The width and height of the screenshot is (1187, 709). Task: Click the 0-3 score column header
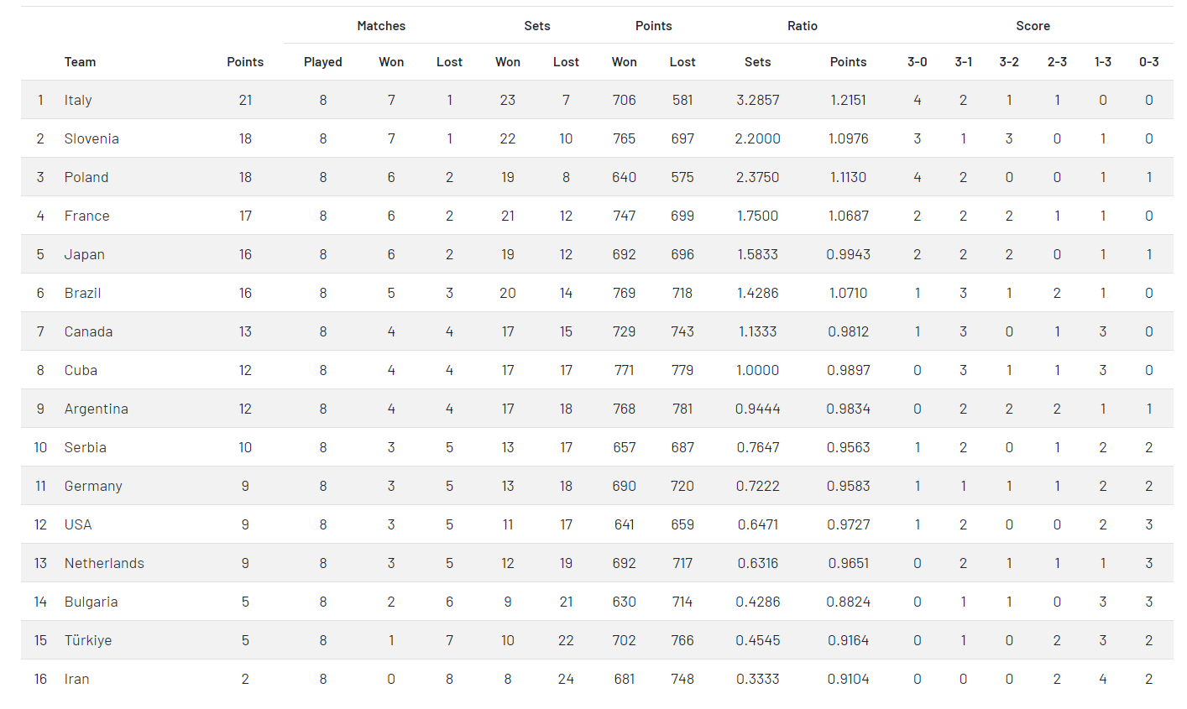[x=1148, y=62]
